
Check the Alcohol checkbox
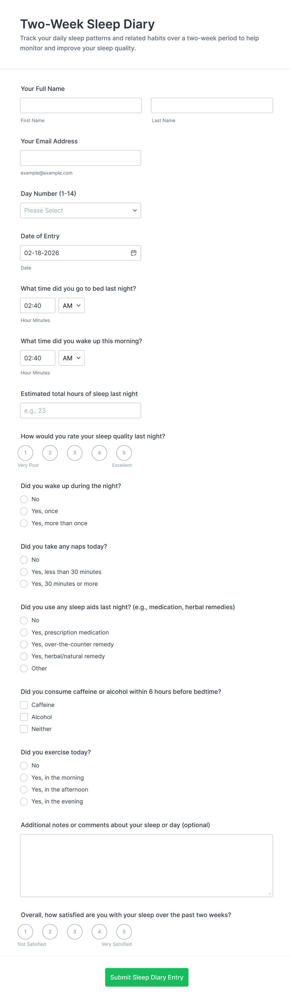click(x=24, y=717)
